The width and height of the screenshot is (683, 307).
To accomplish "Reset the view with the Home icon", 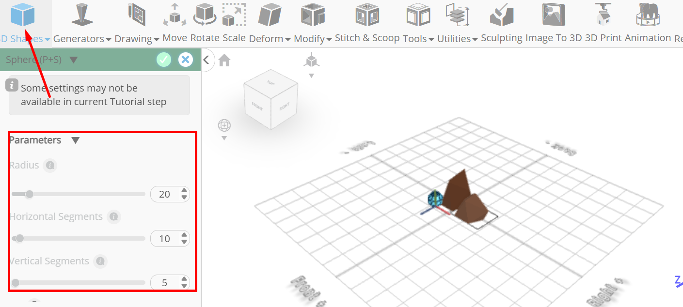I will click(x=224, y=60).
